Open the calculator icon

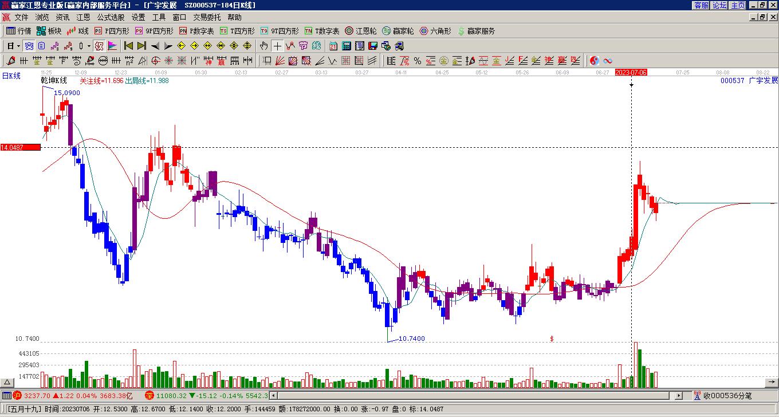point(347,46)
